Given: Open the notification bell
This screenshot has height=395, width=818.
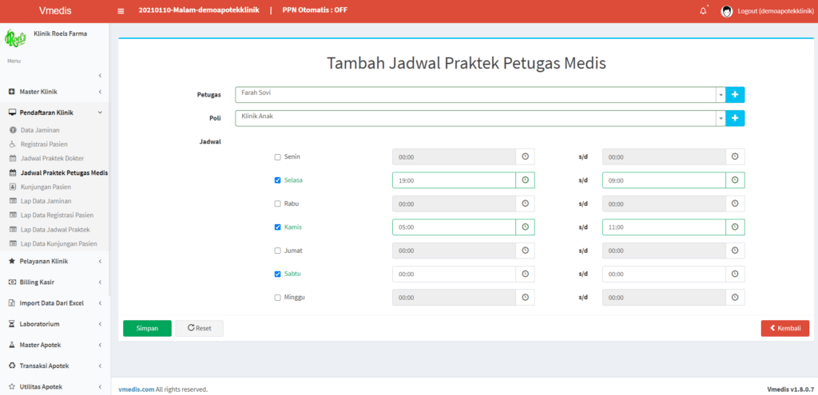Looking at the screenshot, I should 703,11.
